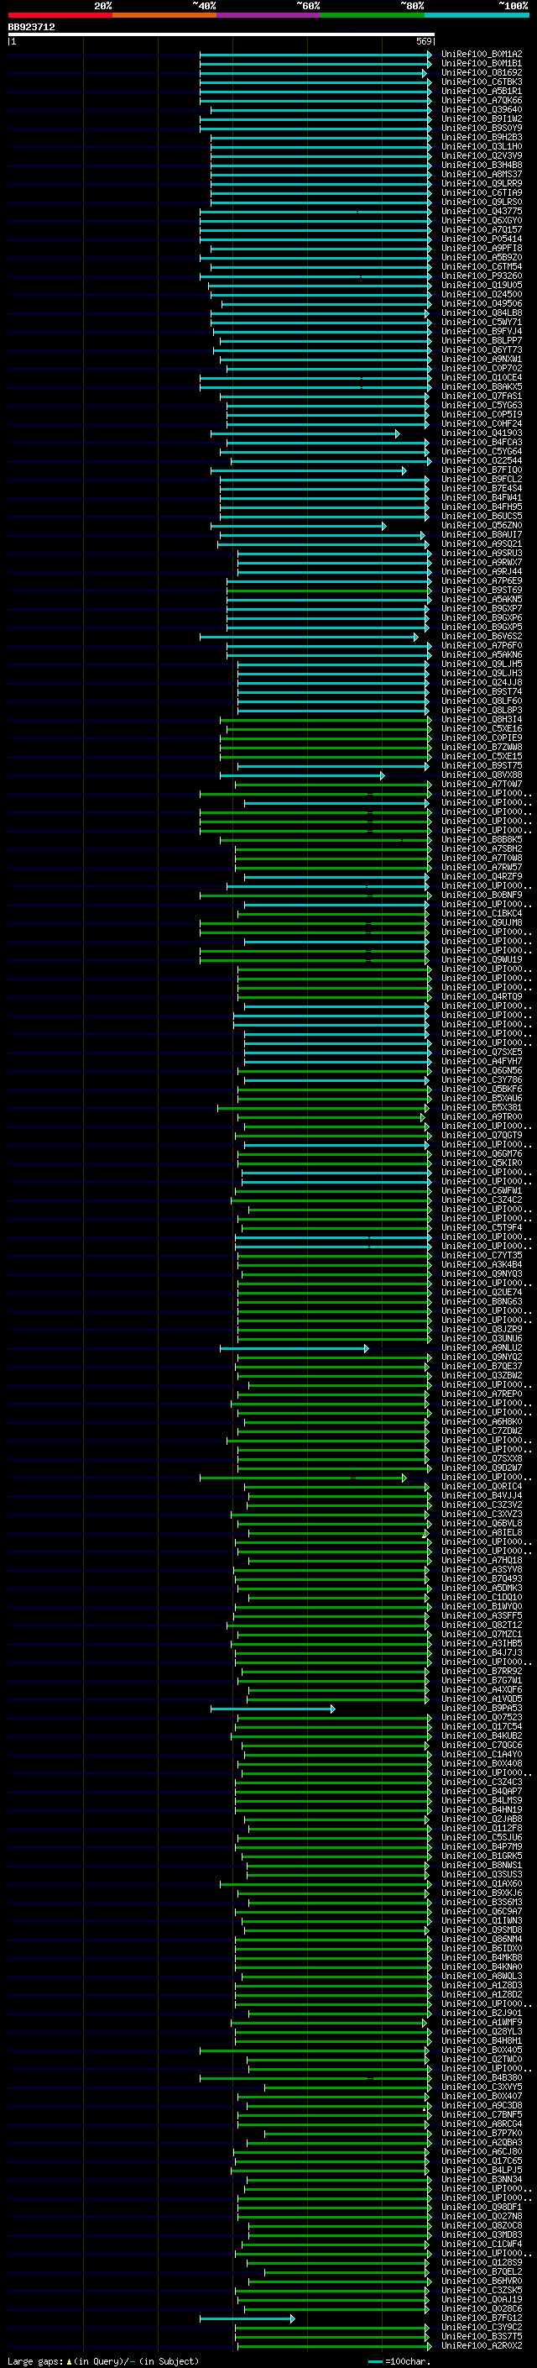Viewport: 537px width, 2368px height.
Task: Select the UniRef100_C7YT35 label
Action: click(482, 1256)
